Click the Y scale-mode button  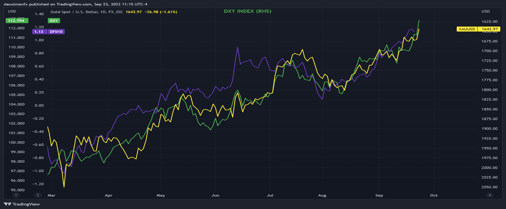tap(16, 195)
